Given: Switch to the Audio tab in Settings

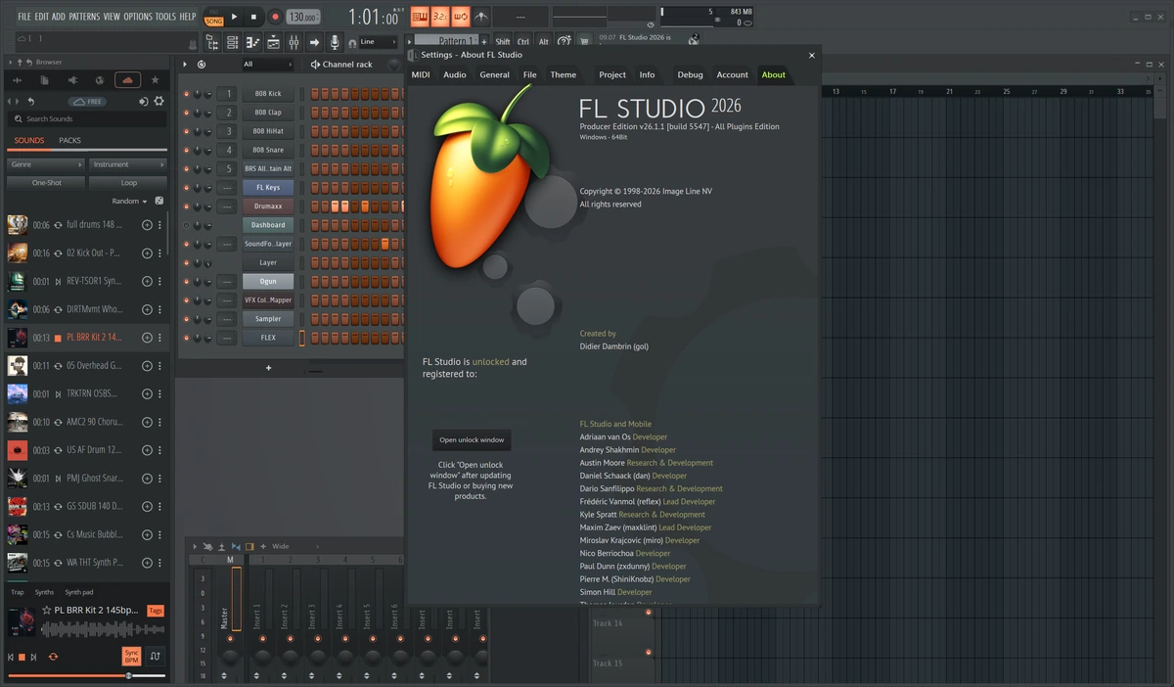Looking at the screenshot, I should pos(455,74).
